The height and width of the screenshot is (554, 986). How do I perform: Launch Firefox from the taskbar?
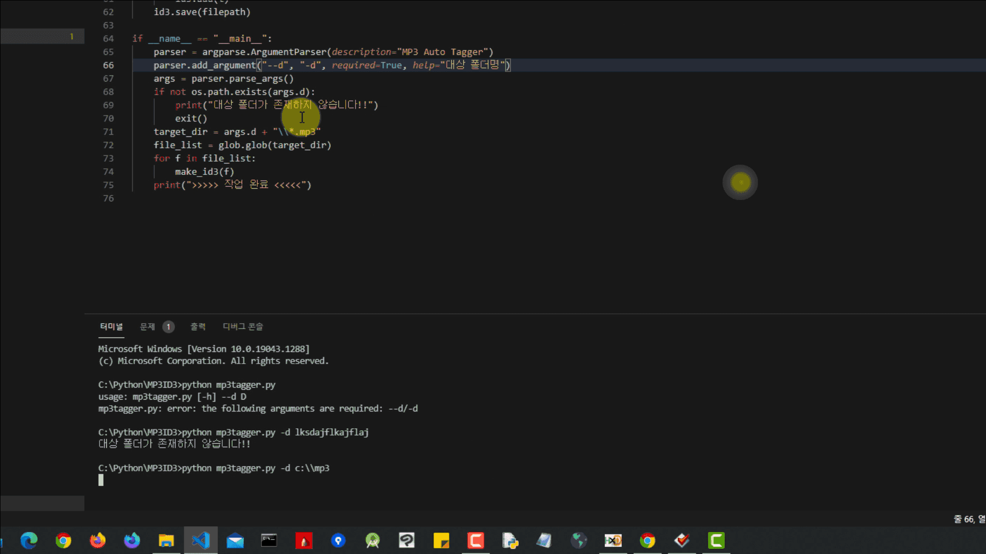(98, 540)
